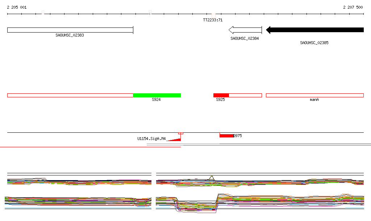Click the D975 text label
The image size is (371, 221).
[238, 136]
